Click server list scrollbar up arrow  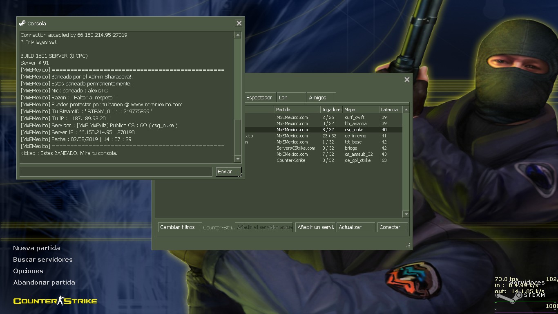click(x=406, y=110)
